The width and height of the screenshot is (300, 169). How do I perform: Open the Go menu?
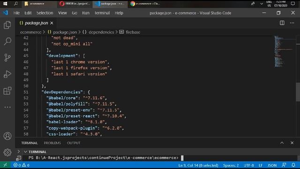click(x=75, y=13)
